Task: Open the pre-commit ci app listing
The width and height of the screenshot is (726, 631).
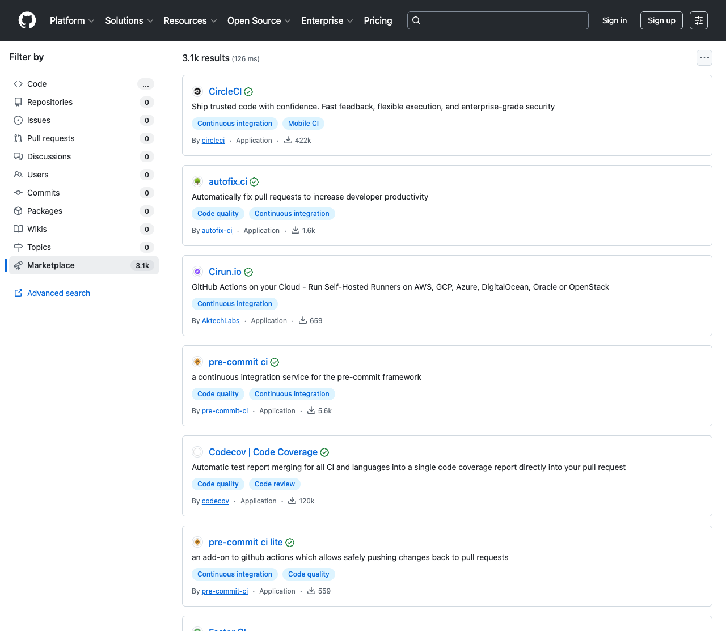Action: [238, 362]
